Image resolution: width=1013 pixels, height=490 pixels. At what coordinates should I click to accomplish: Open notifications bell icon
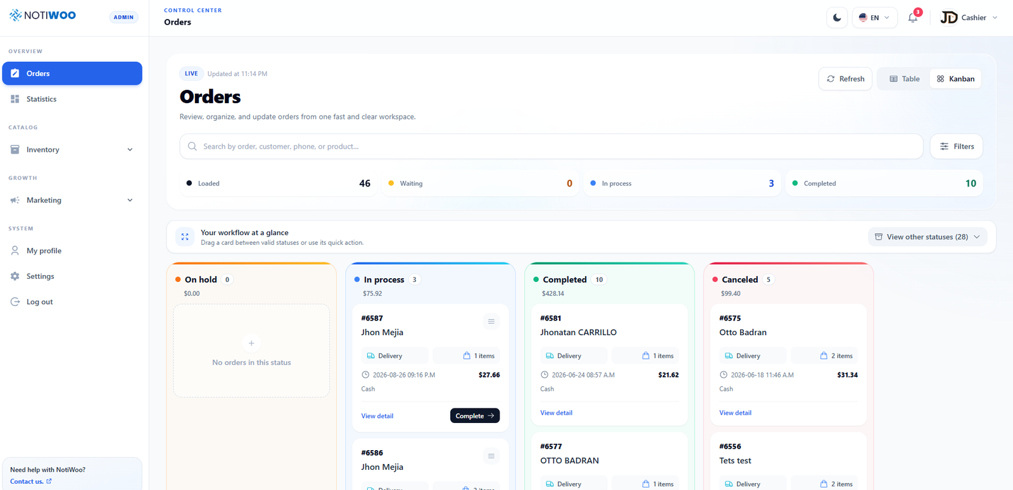pos(913,18)
